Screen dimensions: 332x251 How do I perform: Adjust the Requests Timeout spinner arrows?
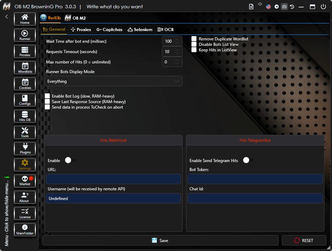pos(177,52)
